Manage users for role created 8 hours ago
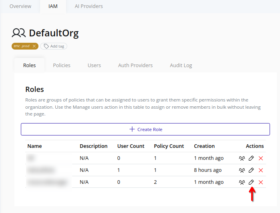This screenshot has height=213, width=280. [x=242, y=170]
